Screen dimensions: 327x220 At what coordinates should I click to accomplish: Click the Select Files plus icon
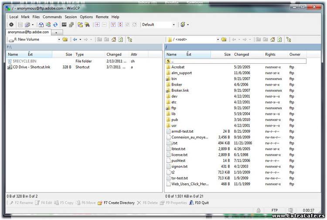(x=97, y=24)
